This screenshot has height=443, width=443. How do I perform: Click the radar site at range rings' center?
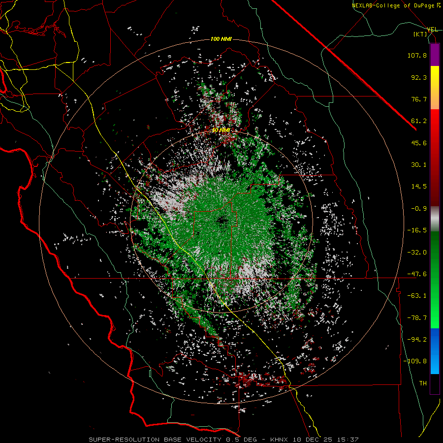(221, 221)
